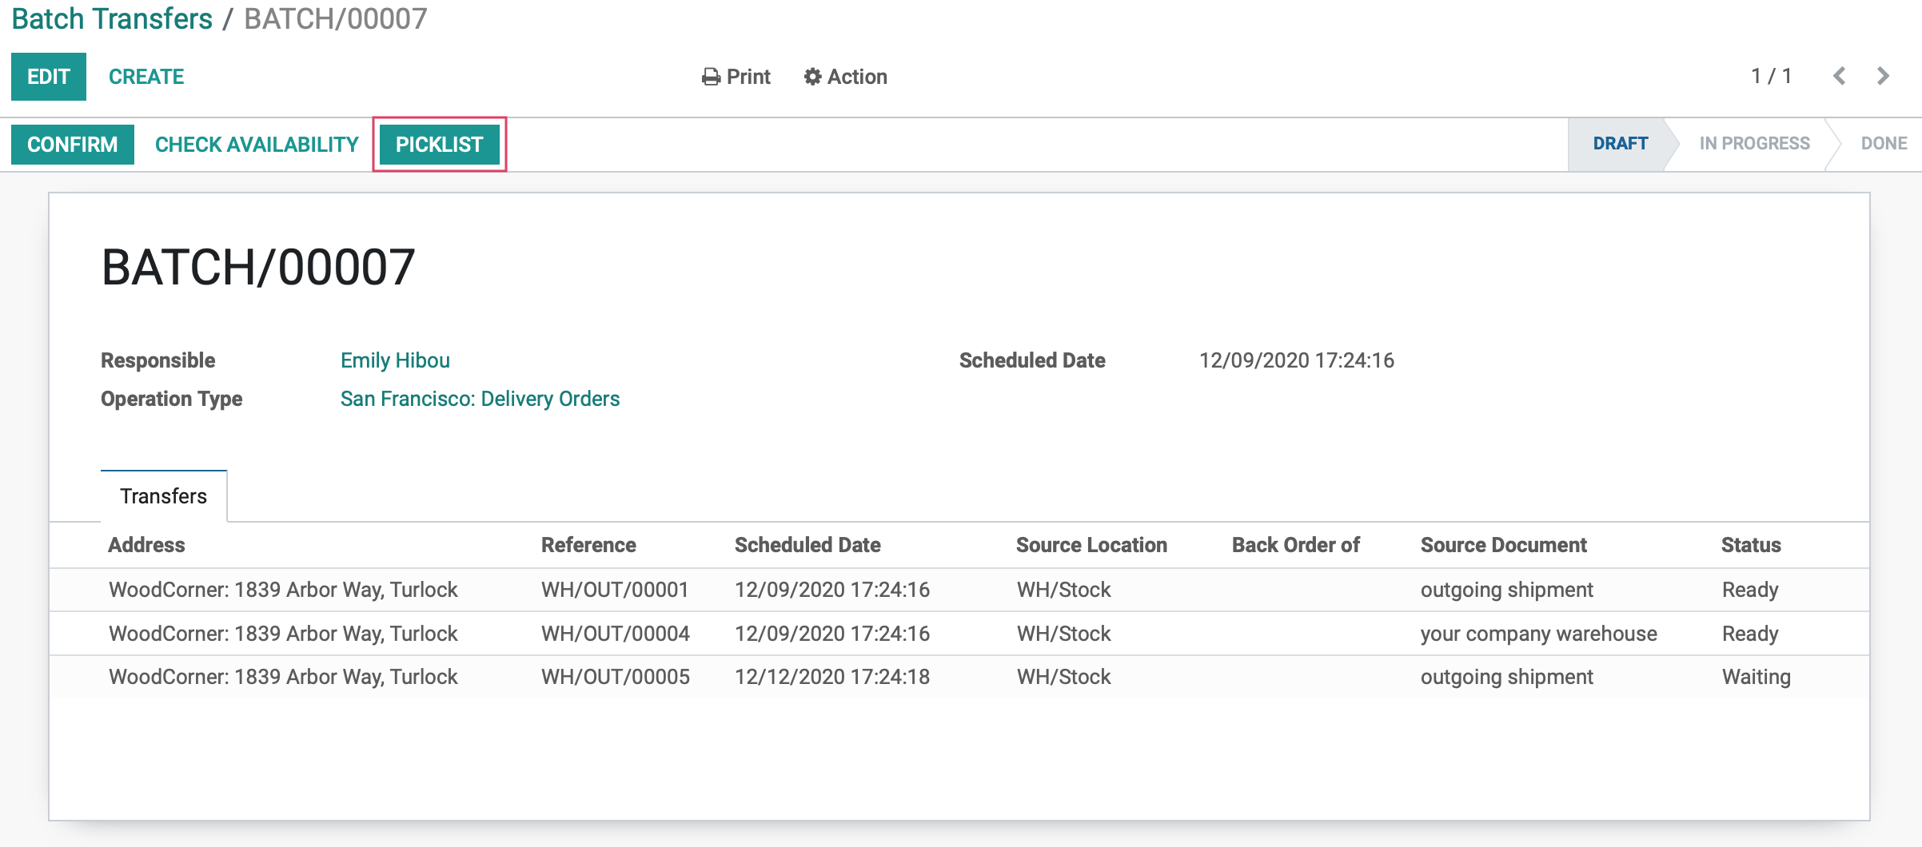Sort by Source Document column header

pos(1503,545)
